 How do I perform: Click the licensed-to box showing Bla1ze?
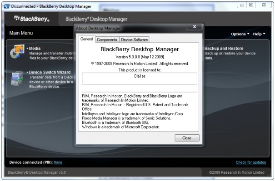140,78
